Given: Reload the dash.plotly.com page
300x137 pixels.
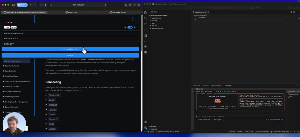Looking at the screenshot, I should pyautogui.click(x=106, y=5).
